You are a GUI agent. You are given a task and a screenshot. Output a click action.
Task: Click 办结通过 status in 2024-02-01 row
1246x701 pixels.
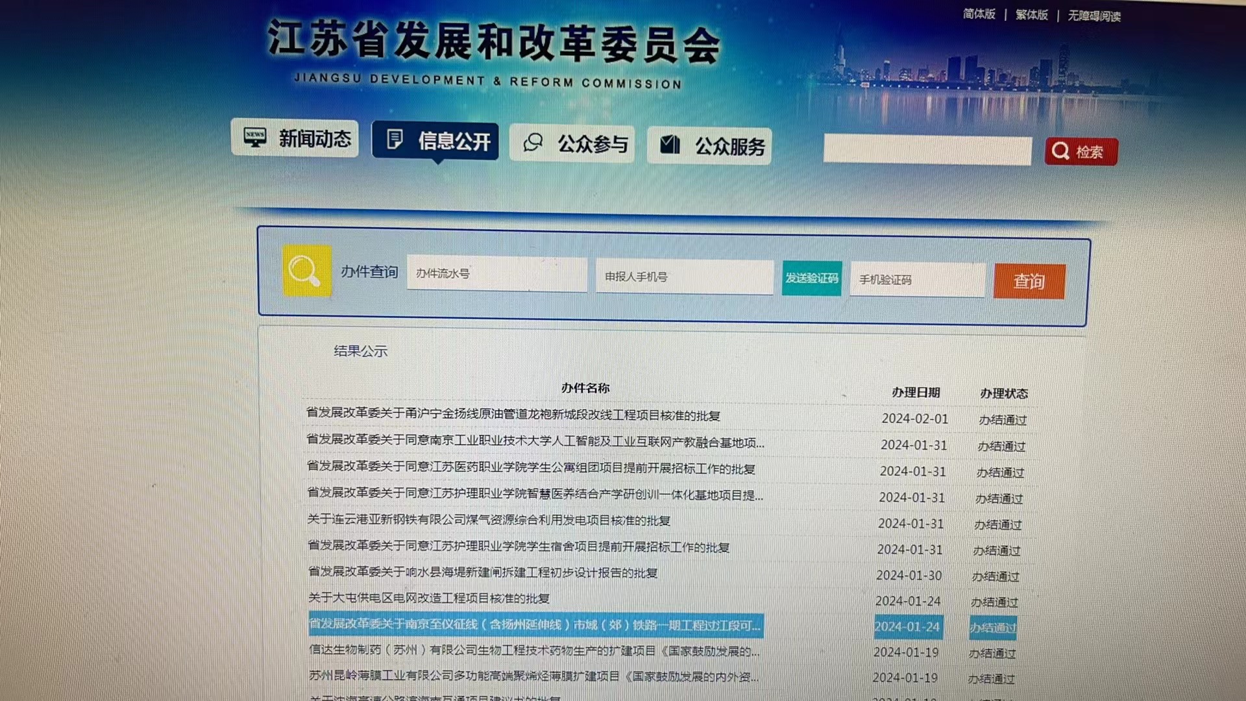(1003, 420)
